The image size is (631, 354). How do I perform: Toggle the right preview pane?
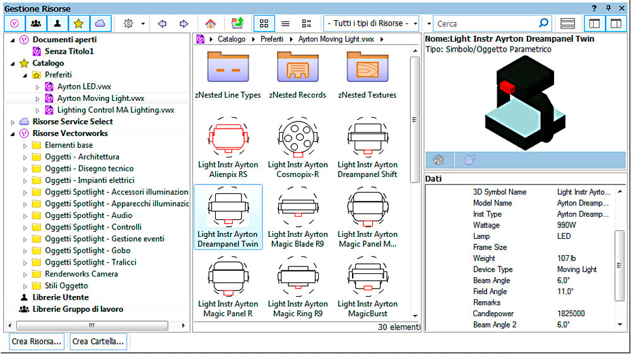tap(616, 24)
